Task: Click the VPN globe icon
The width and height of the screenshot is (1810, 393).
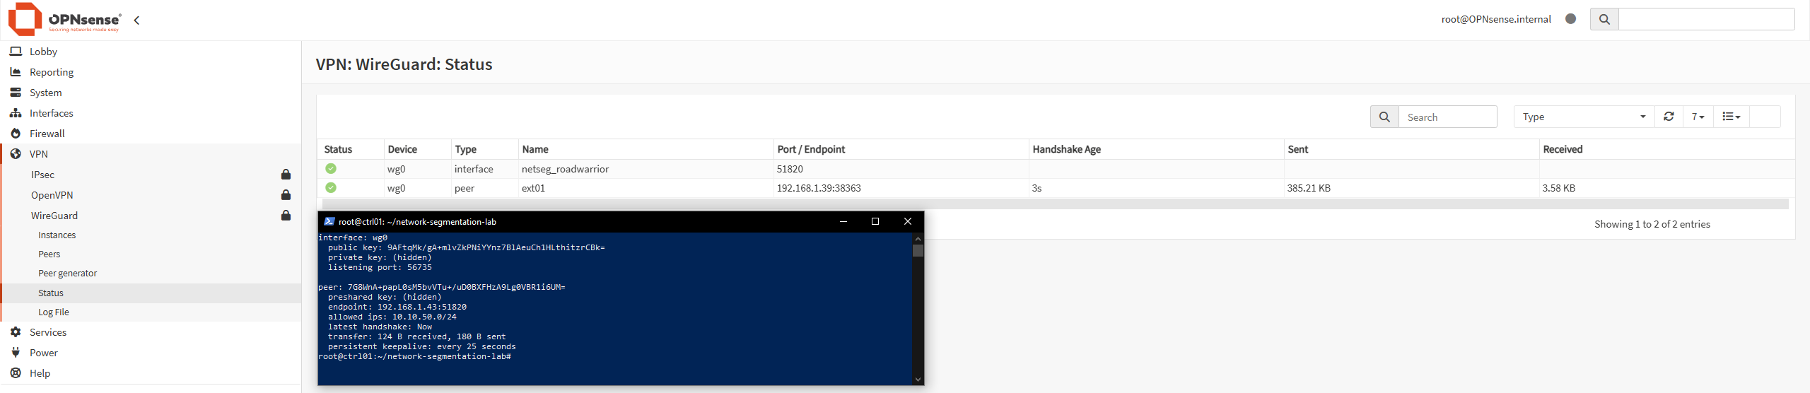Action: [x=16, y=154]
